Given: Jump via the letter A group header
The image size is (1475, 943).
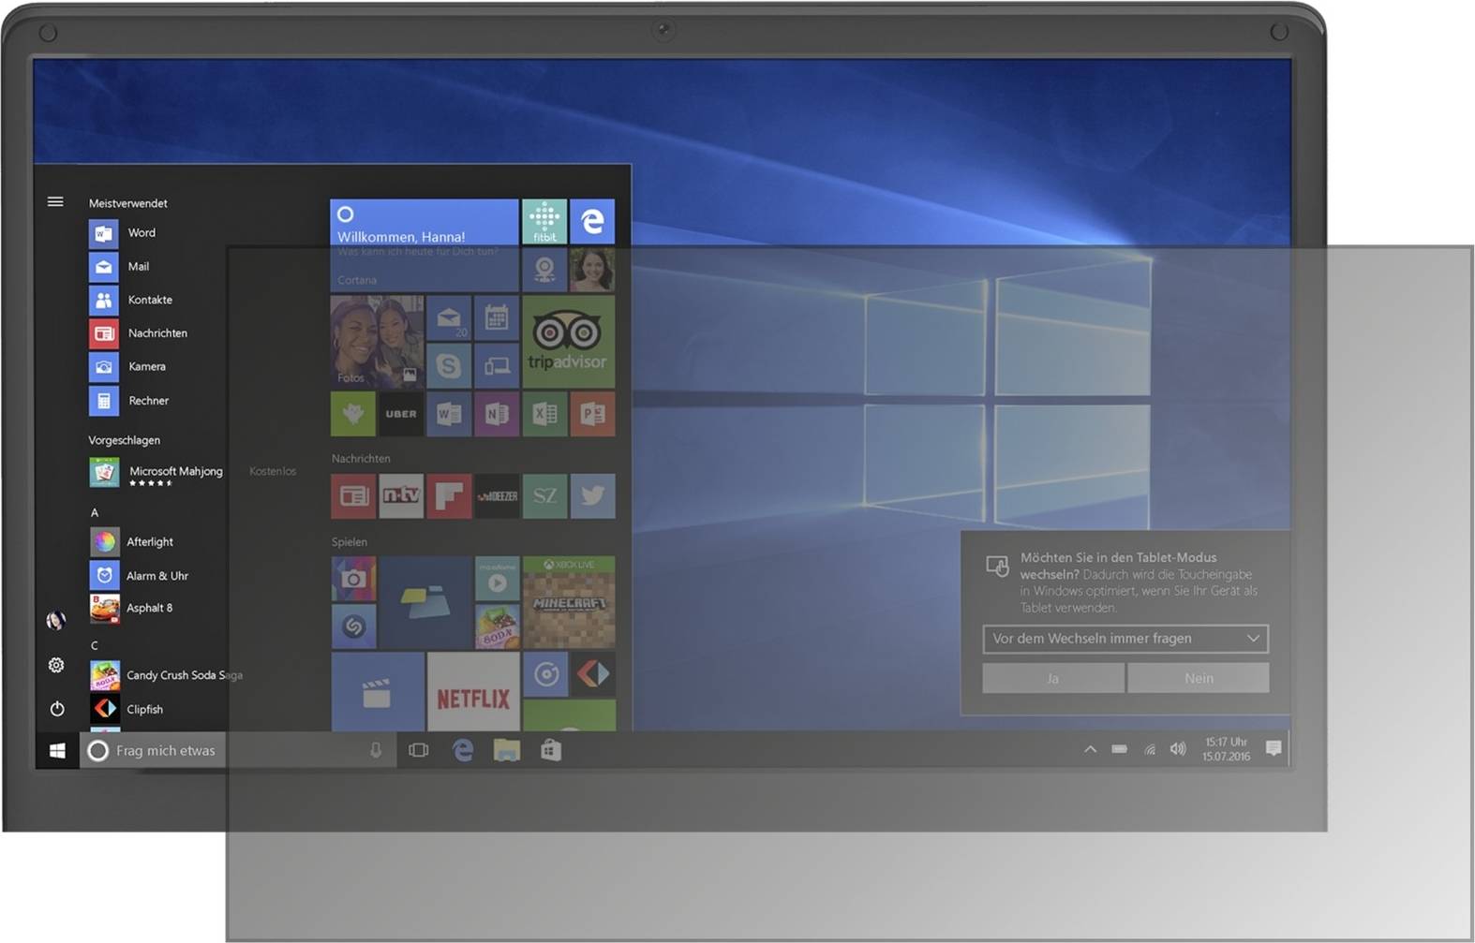Looking at the screenshot, I should point(95,512).
